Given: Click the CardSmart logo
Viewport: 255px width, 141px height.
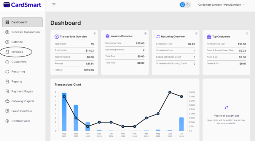Looking at the screenshot, I should coord(22,5).
